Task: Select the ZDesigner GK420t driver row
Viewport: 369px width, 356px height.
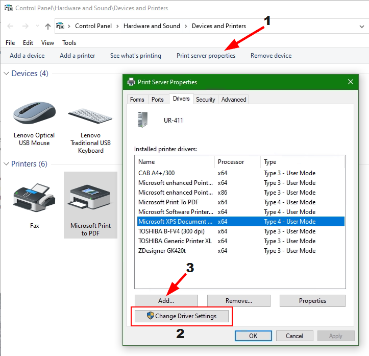Action: tap(163, 251)
